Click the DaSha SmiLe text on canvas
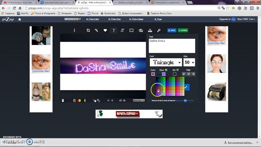 click(x=105, y=67)
